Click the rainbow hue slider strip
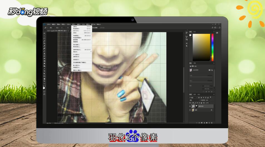Viewport: 265px width, 147px height. coord(212,47)
